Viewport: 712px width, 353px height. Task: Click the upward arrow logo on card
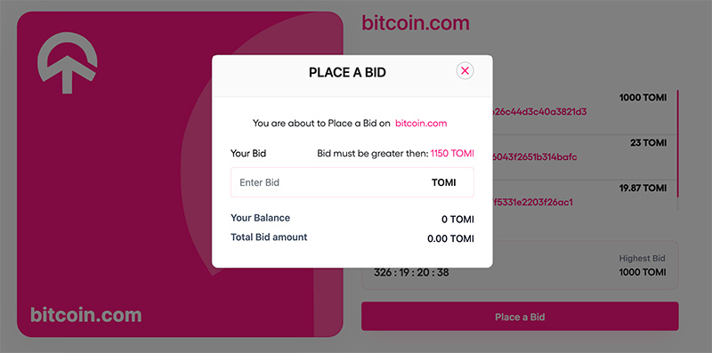coord(68,62)
